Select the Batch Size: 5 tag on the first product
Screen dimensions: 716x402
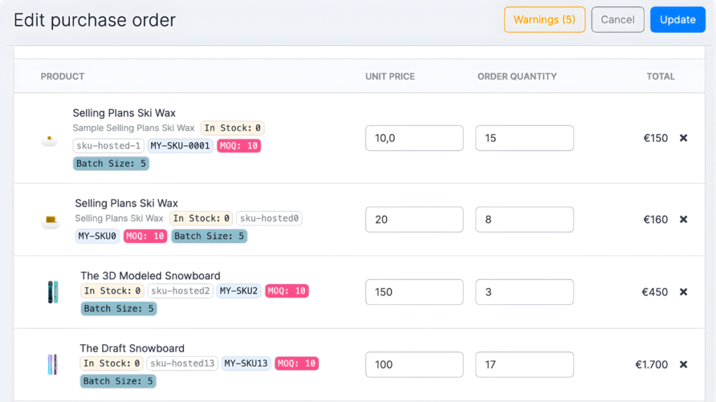110,163
